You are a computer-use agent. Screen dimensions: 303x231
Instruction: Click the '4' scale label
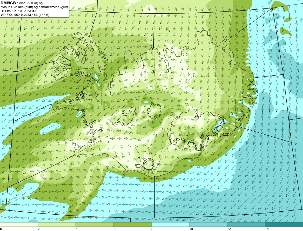(77, 229)
